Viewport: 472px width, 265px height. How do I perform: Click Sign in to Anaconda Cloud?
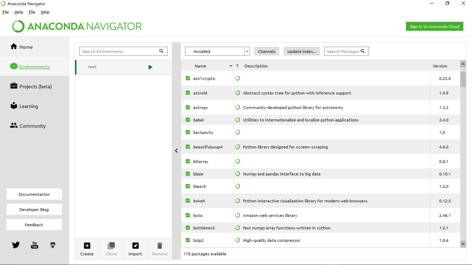434,27
